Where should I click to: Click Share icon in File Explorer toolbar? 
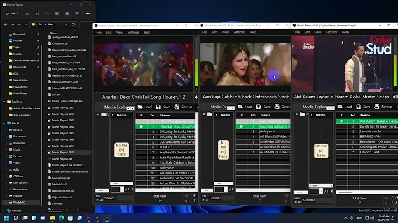67,13
